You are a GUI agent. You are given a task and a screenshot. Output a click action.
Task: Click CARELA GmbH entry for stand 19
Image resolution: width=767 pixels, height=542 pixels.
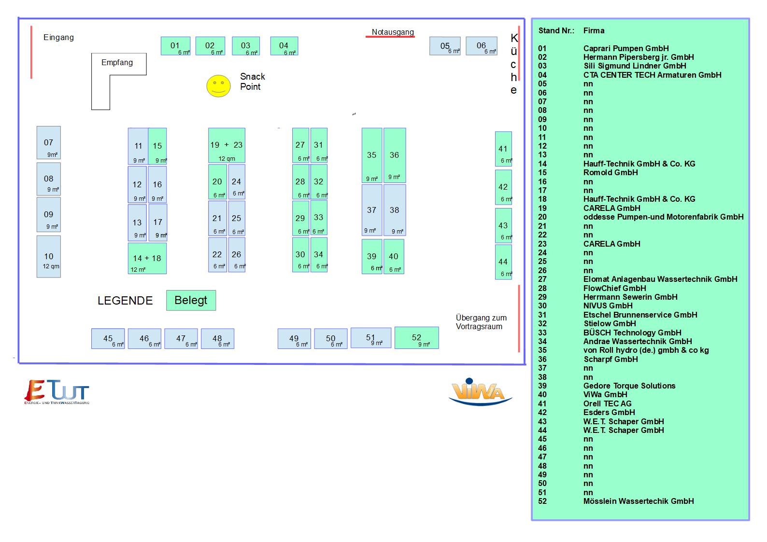pyautogui.click(x=612, y=208)
